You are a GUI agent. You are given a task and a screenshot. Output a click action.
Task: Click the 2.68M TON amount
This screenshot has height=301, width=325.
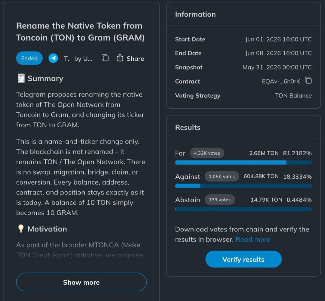264,153
